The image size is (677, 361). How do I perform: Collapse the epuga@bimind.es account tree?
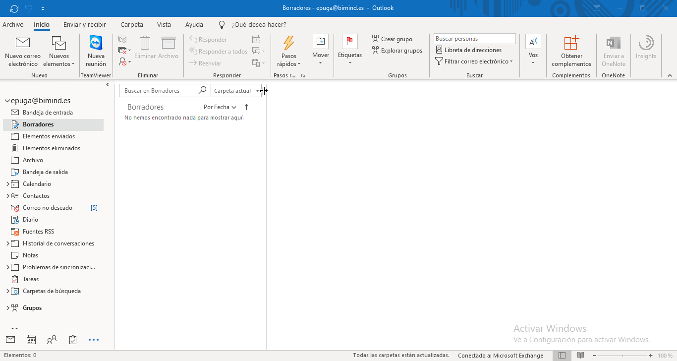(x=7, y=101)
